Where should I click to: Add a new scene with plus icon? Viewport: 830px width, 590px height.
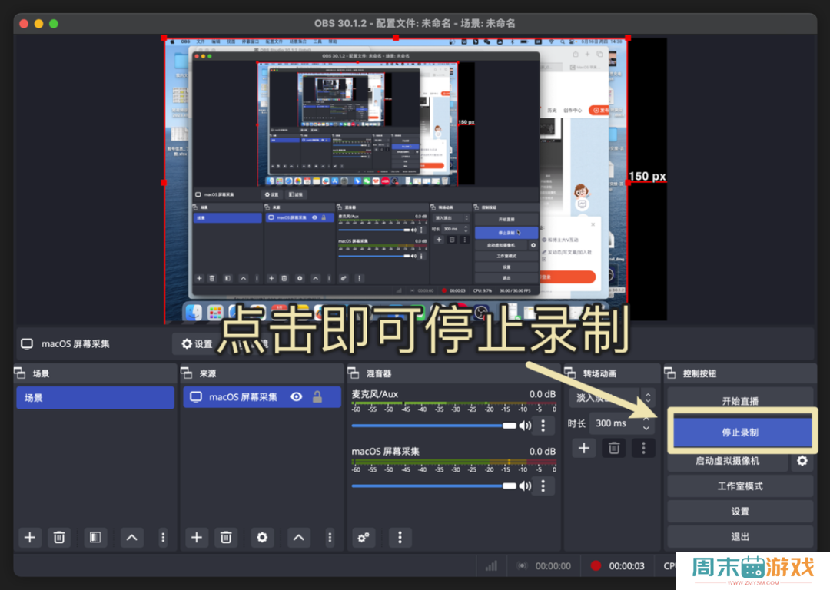(30, 537)
